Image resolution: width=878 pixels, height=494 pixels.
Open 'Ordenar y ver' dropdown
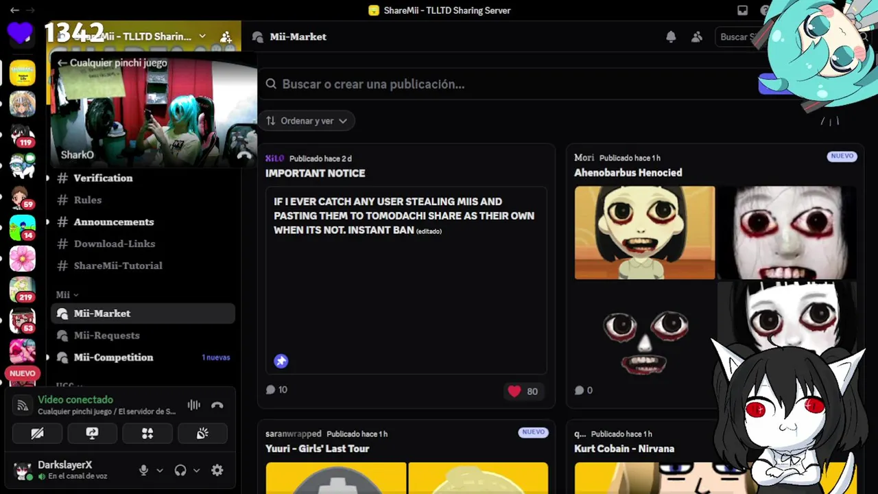pyautogui.click(x=307, y=121)
